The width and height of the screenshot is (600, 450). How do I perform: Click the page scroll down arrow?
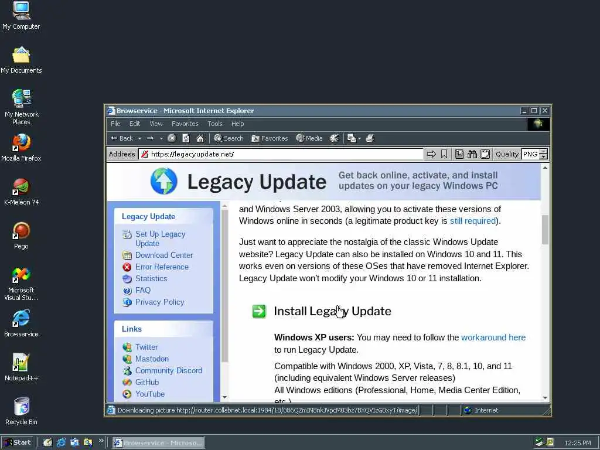(x=545, y=398)
